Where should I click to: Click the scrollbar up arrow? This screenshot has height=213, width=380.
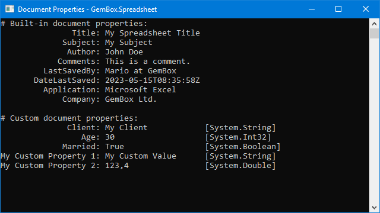pos(374,24)
